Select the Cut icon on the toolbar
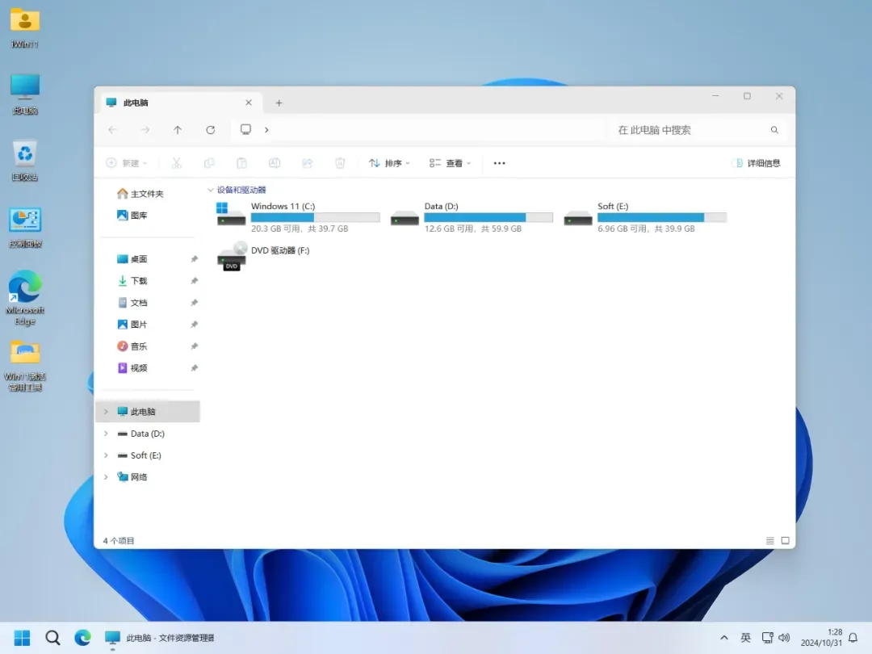Screen dimensions: 872x654 [x=176, y=163]
